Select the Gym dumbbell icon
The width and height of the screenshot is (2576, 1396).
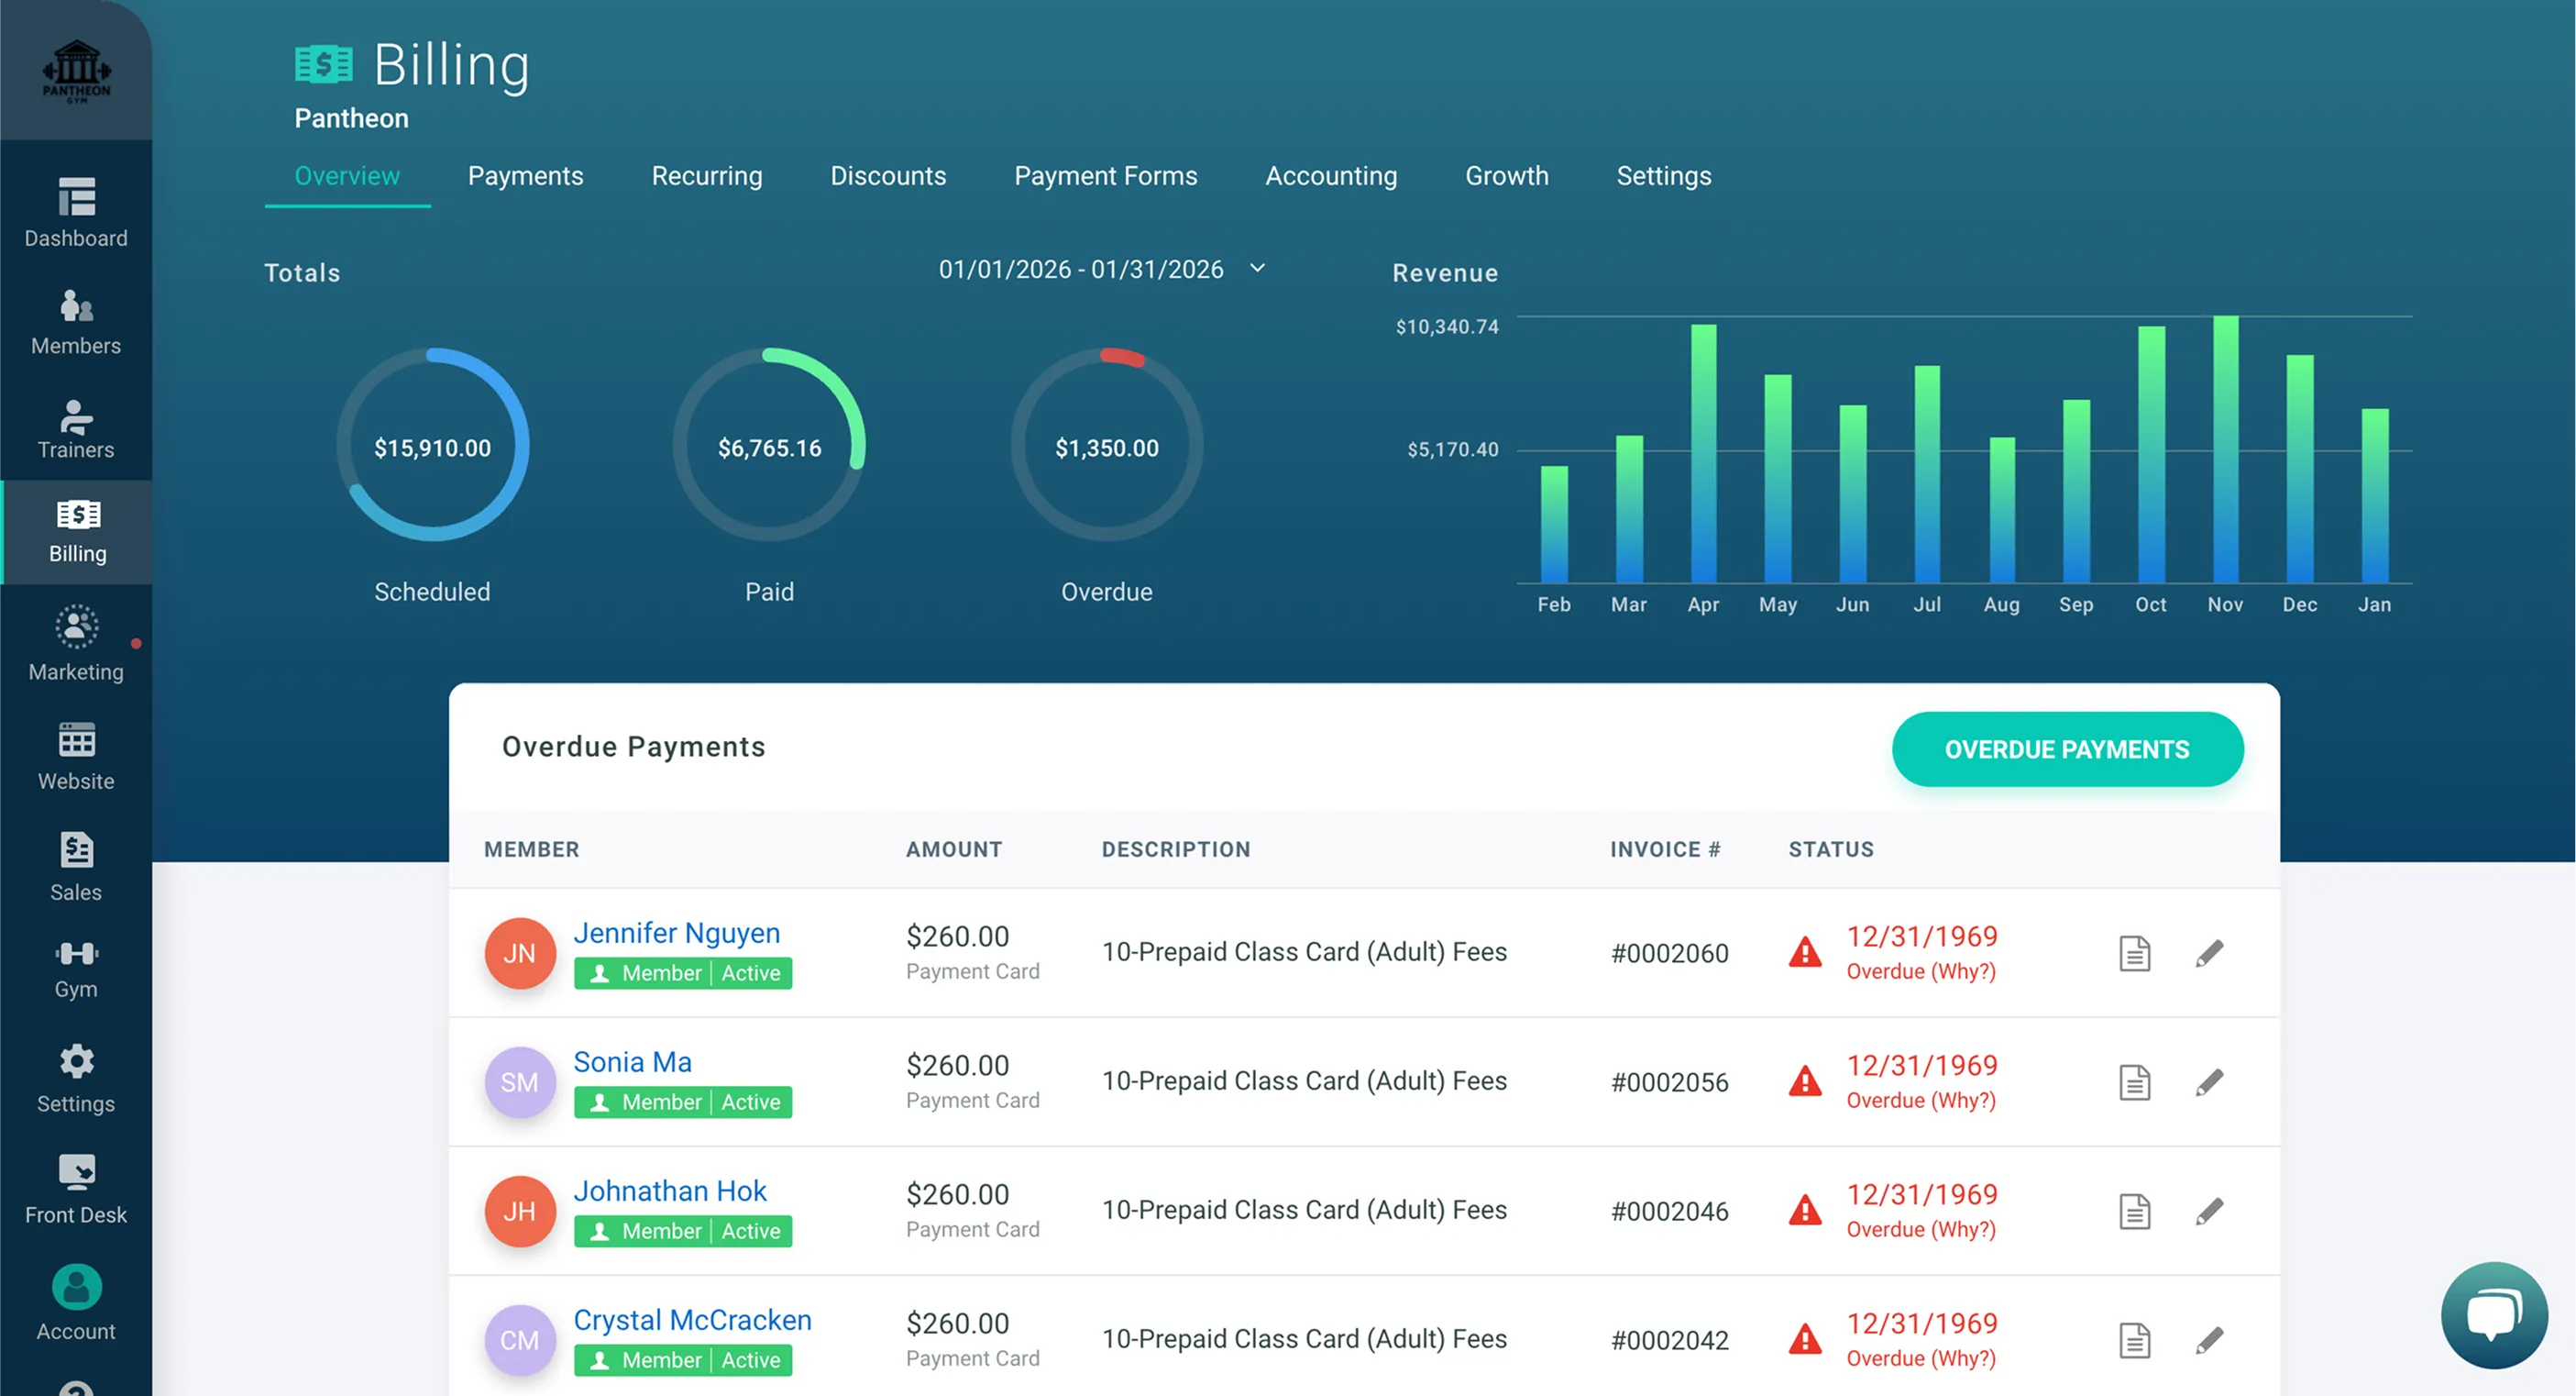pyautogui.click(x=76, y=954)
